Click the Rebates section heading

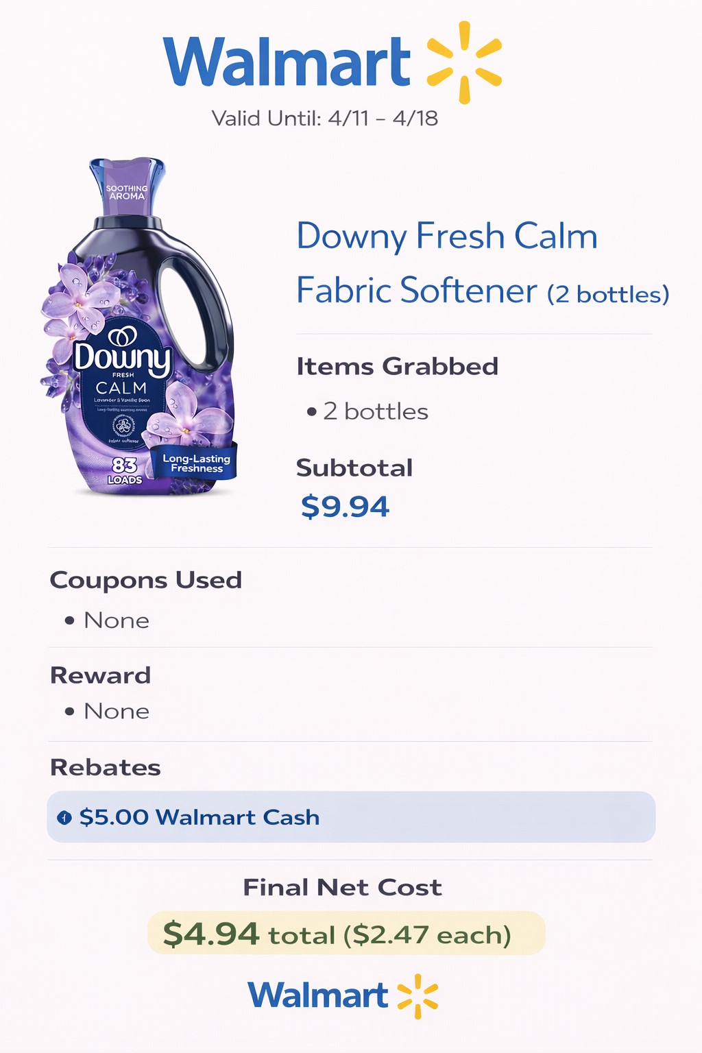(x=106, y=767)
